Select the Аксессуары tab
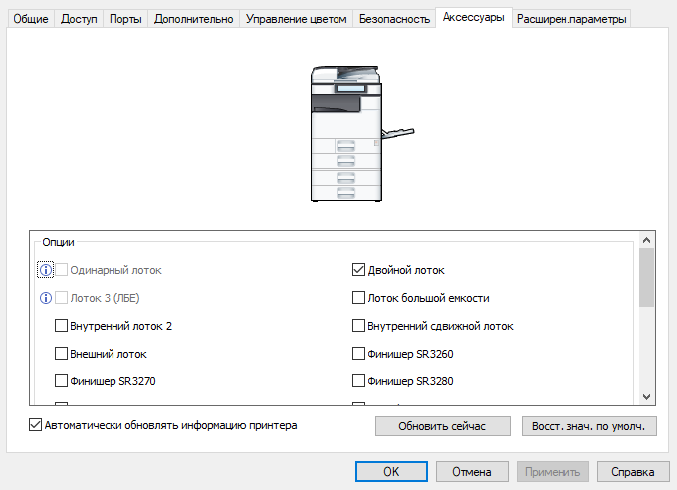677x490 pixels. click(x=474, y=17)
